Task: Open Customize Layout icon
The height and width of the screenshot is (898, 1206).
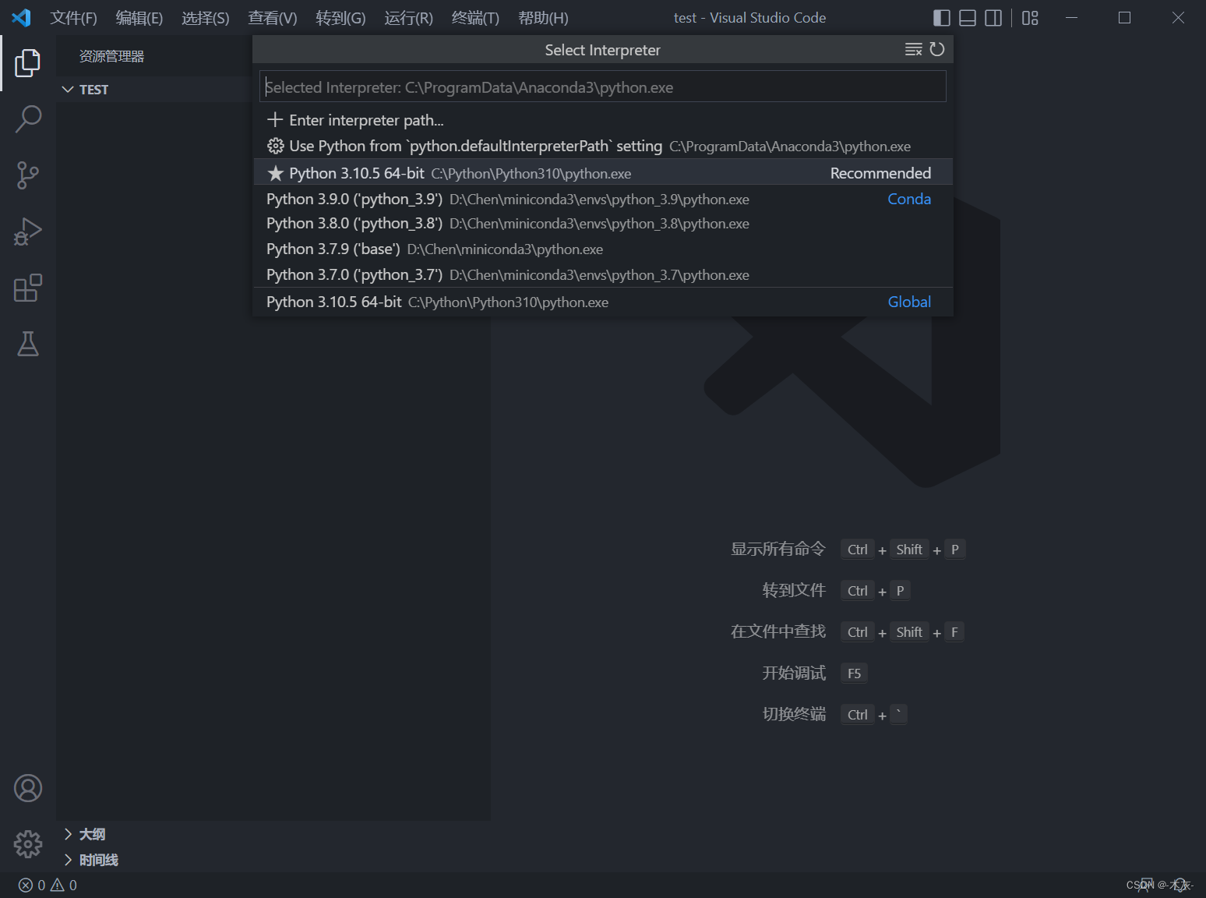Action: pos(1030,18)
